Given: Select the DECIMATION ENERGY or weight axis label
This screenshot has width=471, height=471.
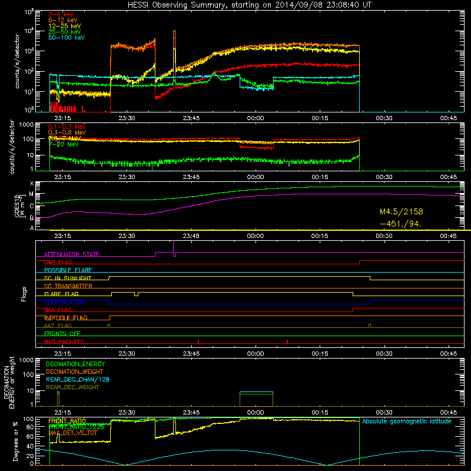Looking at the screenshot, I should pyautogui.click(x=9, y=382).
